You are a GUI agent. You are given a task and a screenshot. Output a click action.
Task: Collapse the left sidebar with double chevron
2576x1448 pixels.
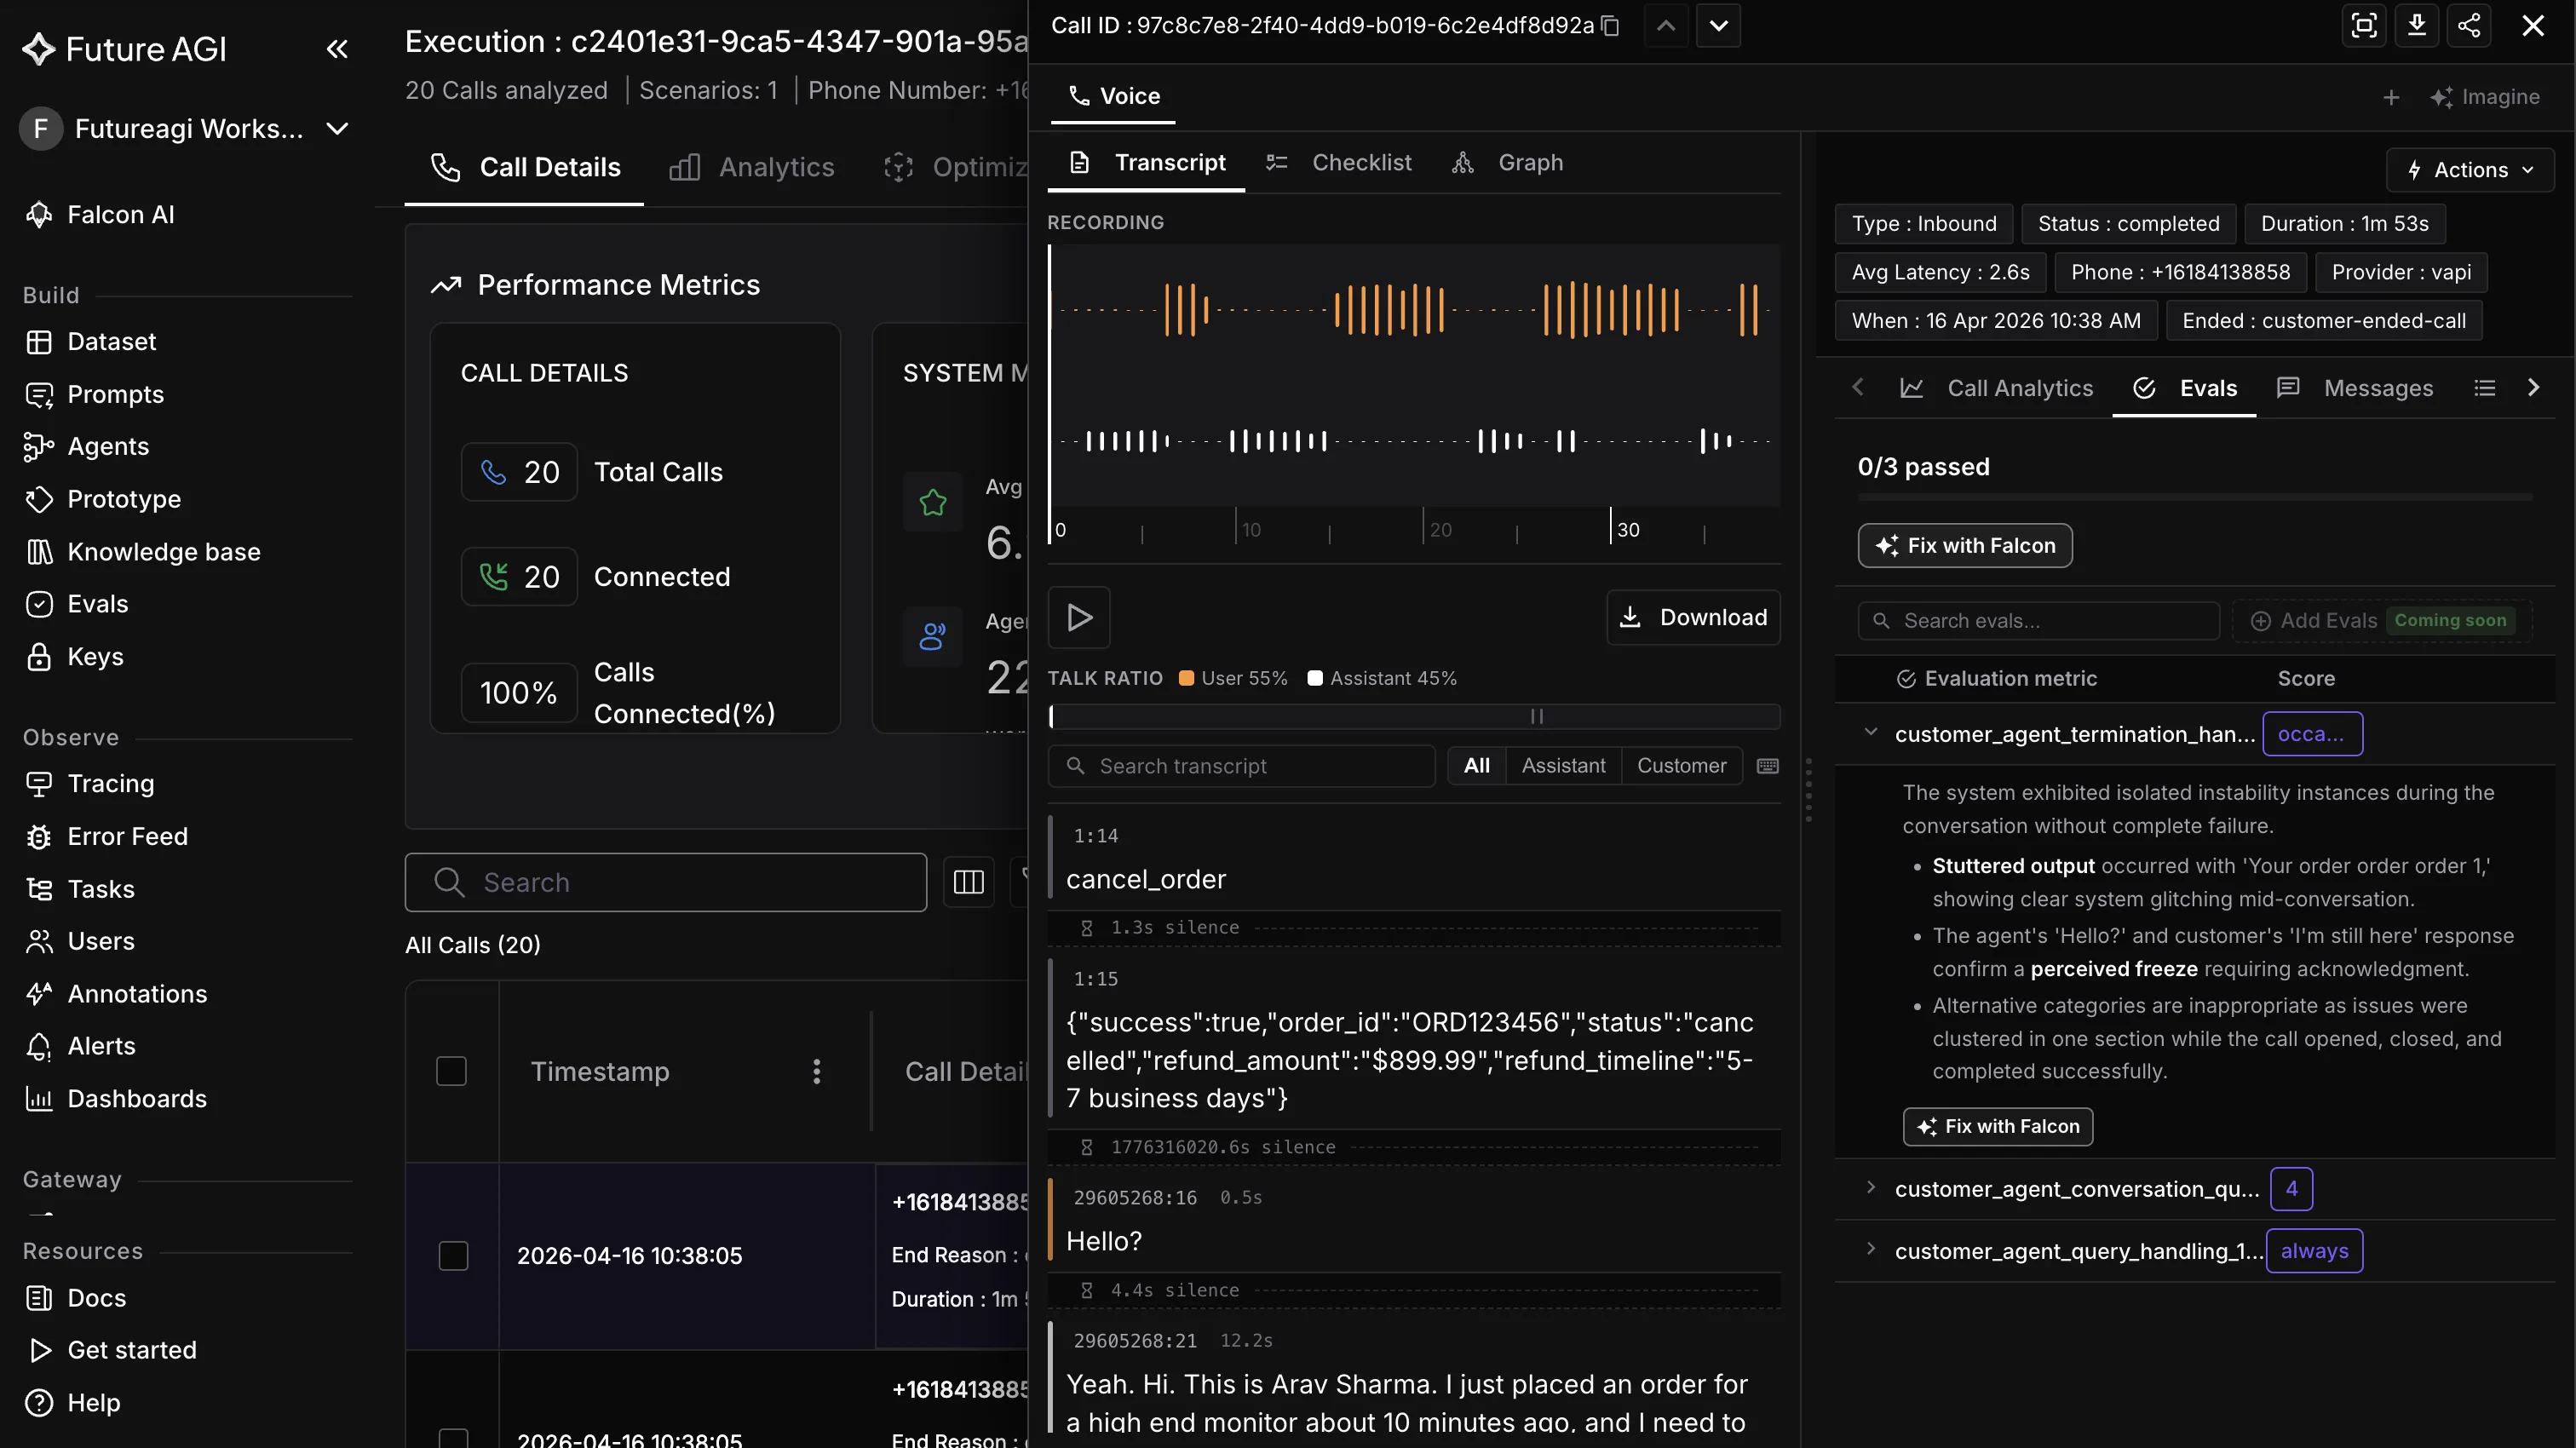(337, 49)
